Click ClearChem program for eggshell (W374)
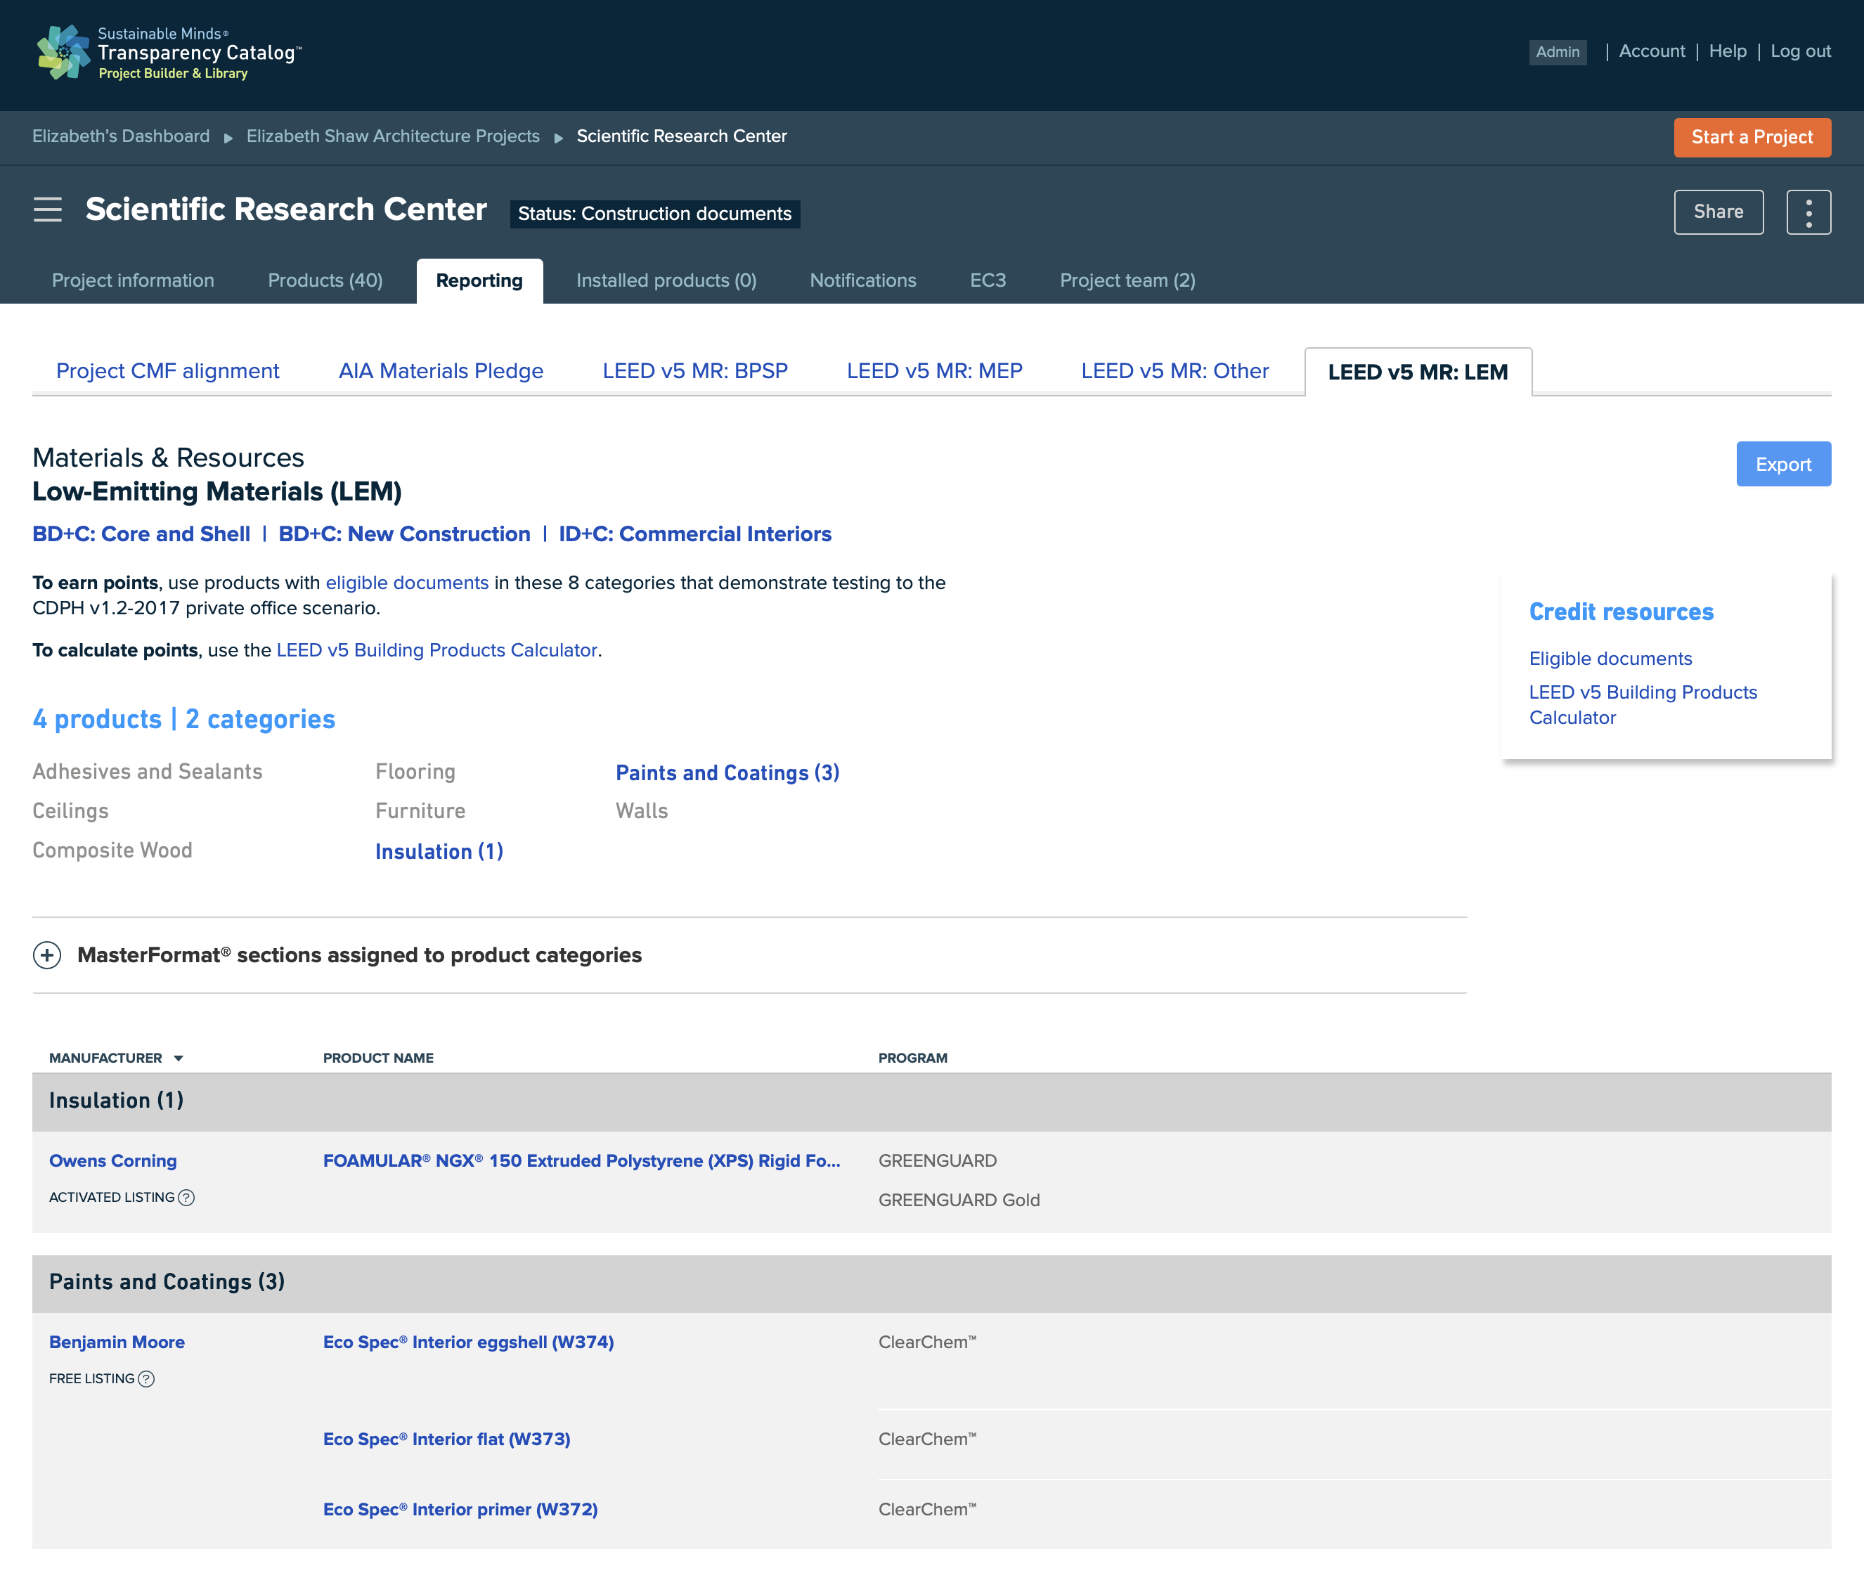The width and height of the screenshot is (1864, 1573). [x=928, y=1342]
